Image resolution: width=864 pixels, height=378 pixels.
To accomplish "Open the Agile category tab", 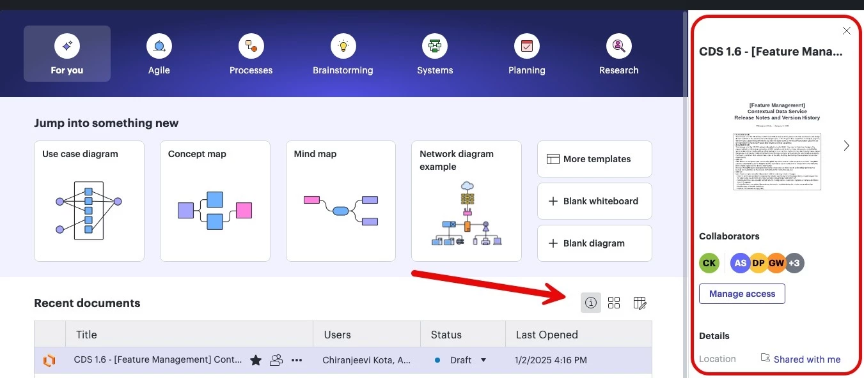I will 159,54.
